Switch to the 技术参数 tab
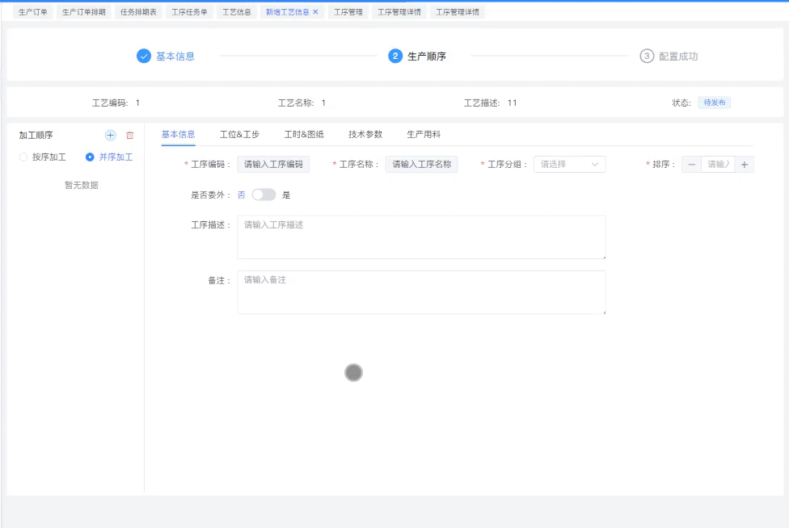 (x=365, y=134)
